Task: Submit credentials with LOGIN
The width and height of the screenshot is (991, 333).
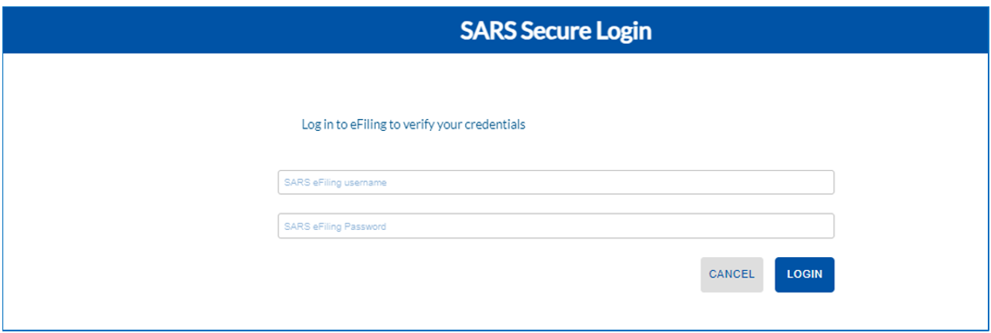Action: pyautogui.click(x=804, y=274)
